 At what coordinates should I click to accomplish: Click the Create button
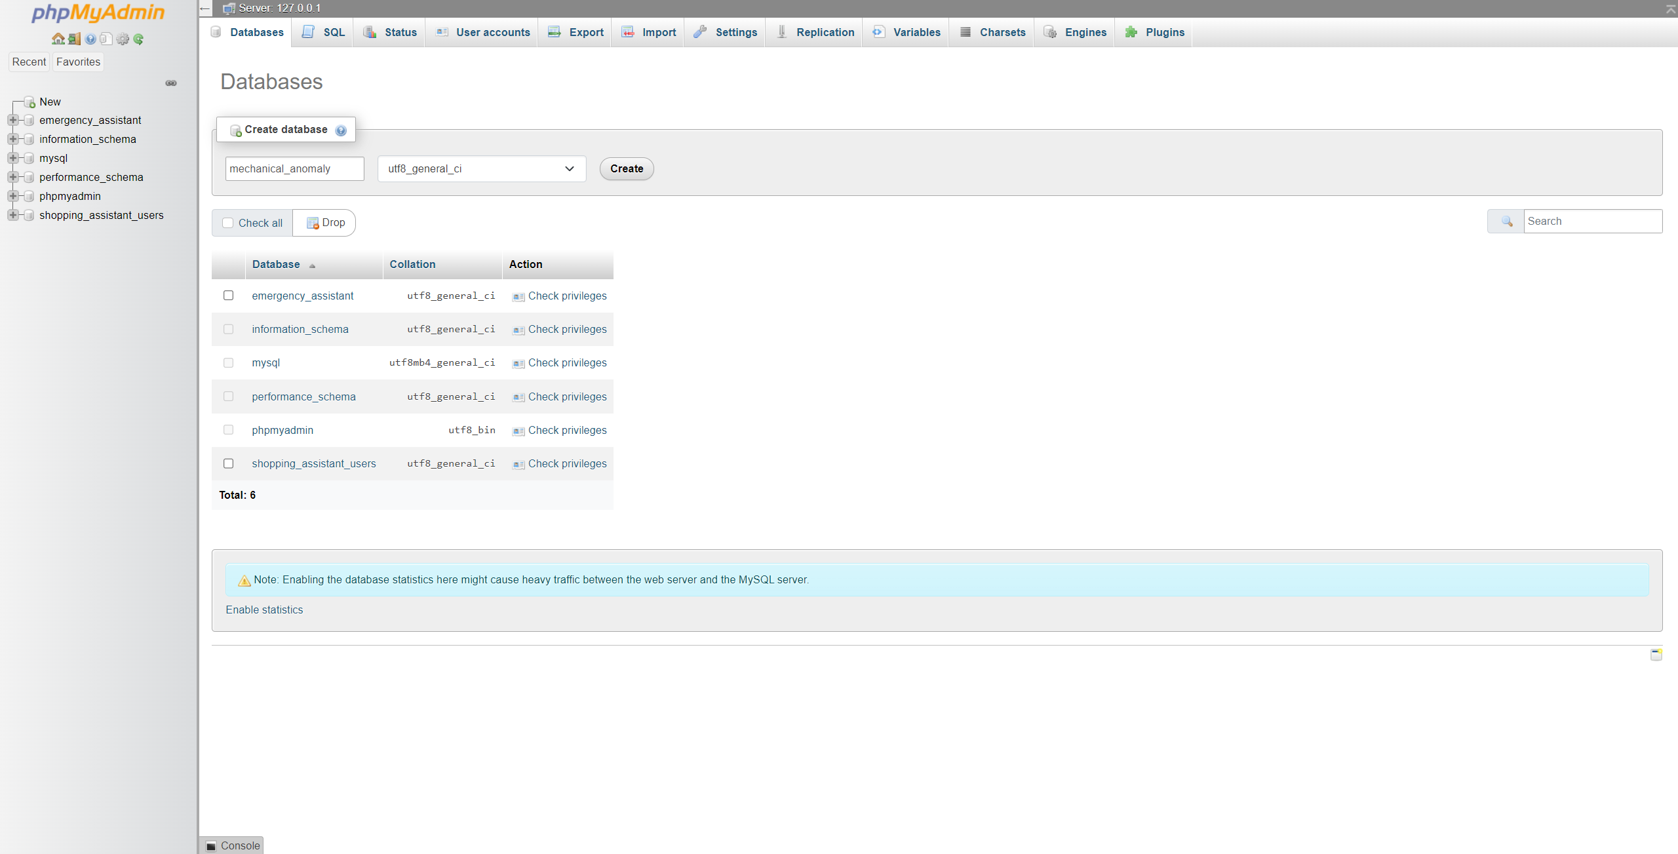pyautogui.click(x=627, y=169)
